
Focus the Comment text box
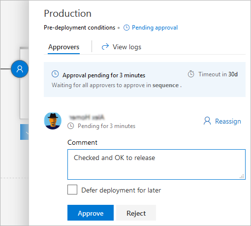157,164
